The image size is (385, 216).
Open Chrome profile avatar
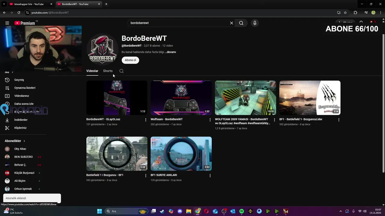pyautogui.click(x=373, y=13)
